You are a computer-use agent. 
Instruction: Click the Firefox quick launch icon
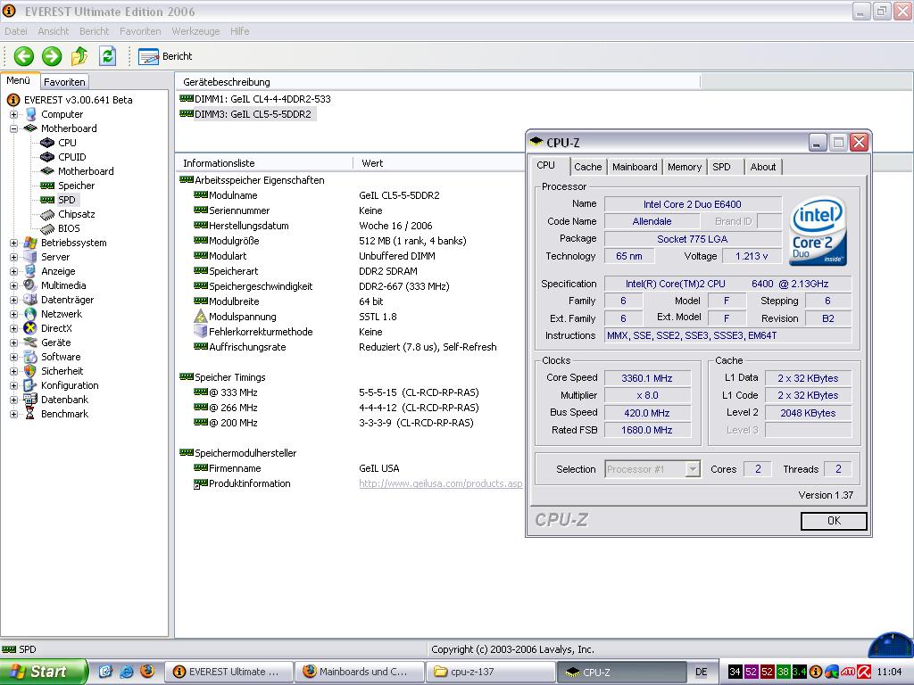[x=147, y=672]
